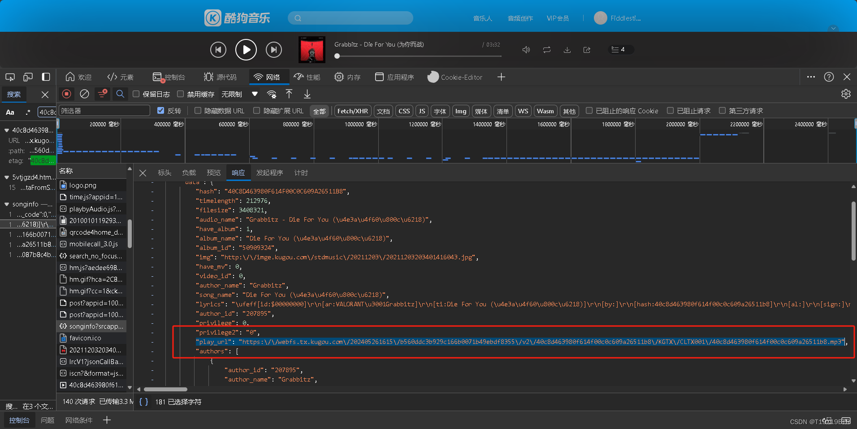Open the playlist queue showing 4
Image resolution: width=857 pixels, height=429 pixels.
620,50
